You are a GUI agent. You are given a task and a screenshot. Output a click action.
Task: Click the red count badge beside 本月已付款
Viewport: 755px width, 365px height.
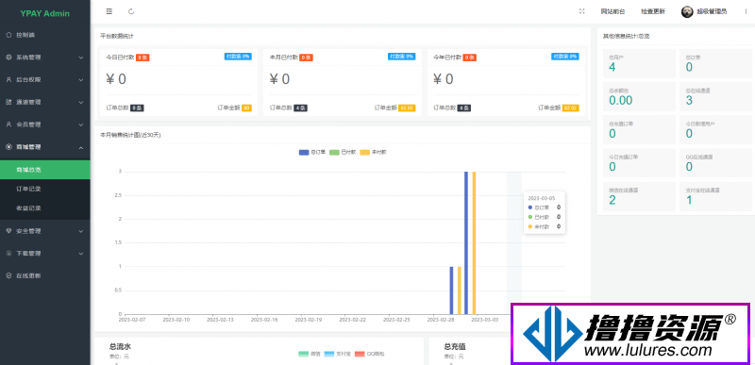point(306,58)
